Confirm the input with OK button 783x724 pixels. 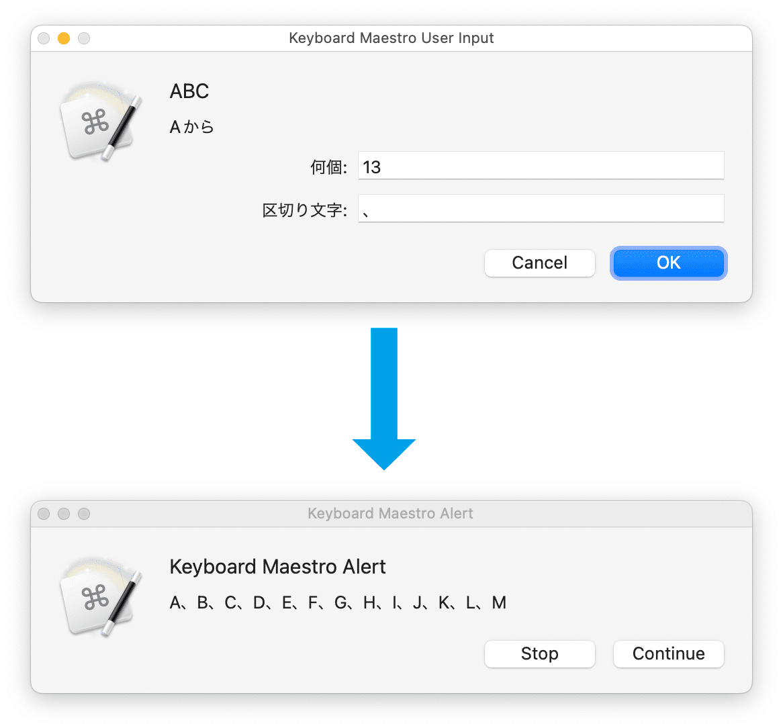(668, 263)
